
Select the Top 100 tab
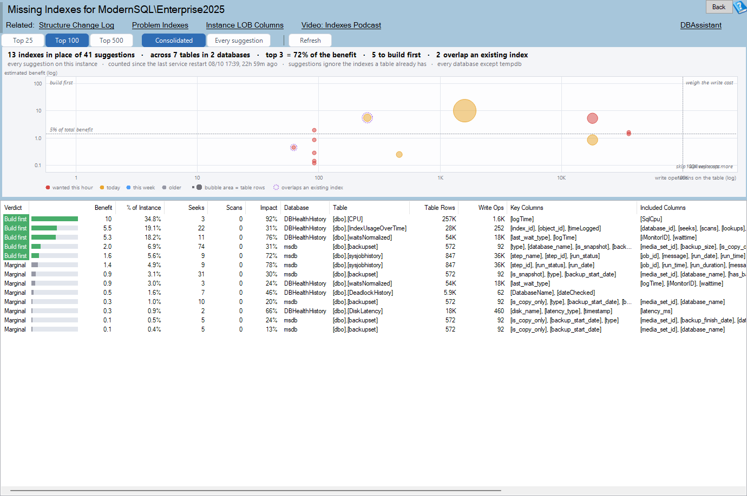coord(67,41)
